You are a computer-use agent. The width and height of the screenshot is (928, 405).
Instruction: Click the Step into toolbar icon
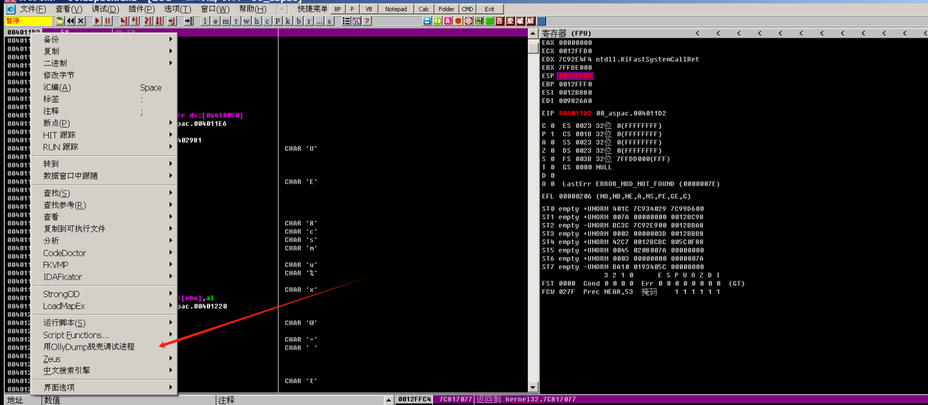(x=124, y=21)
